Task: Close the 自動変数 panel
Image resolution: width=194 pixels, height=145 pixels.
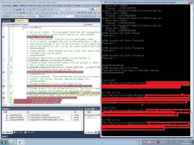Action: tap(82, 109)
